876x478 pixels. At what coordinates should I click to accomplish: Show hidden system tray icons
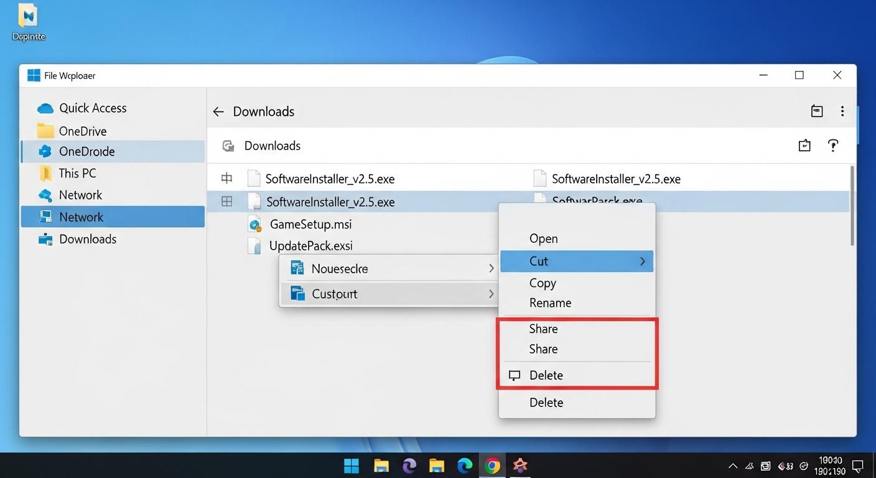pyautogui.click(x=732, y=465)
